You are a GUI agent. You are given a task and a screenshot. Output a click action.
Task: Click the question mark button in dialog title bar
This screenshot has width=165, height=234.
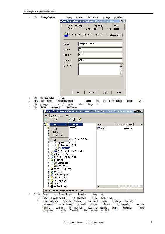point(121,21)
